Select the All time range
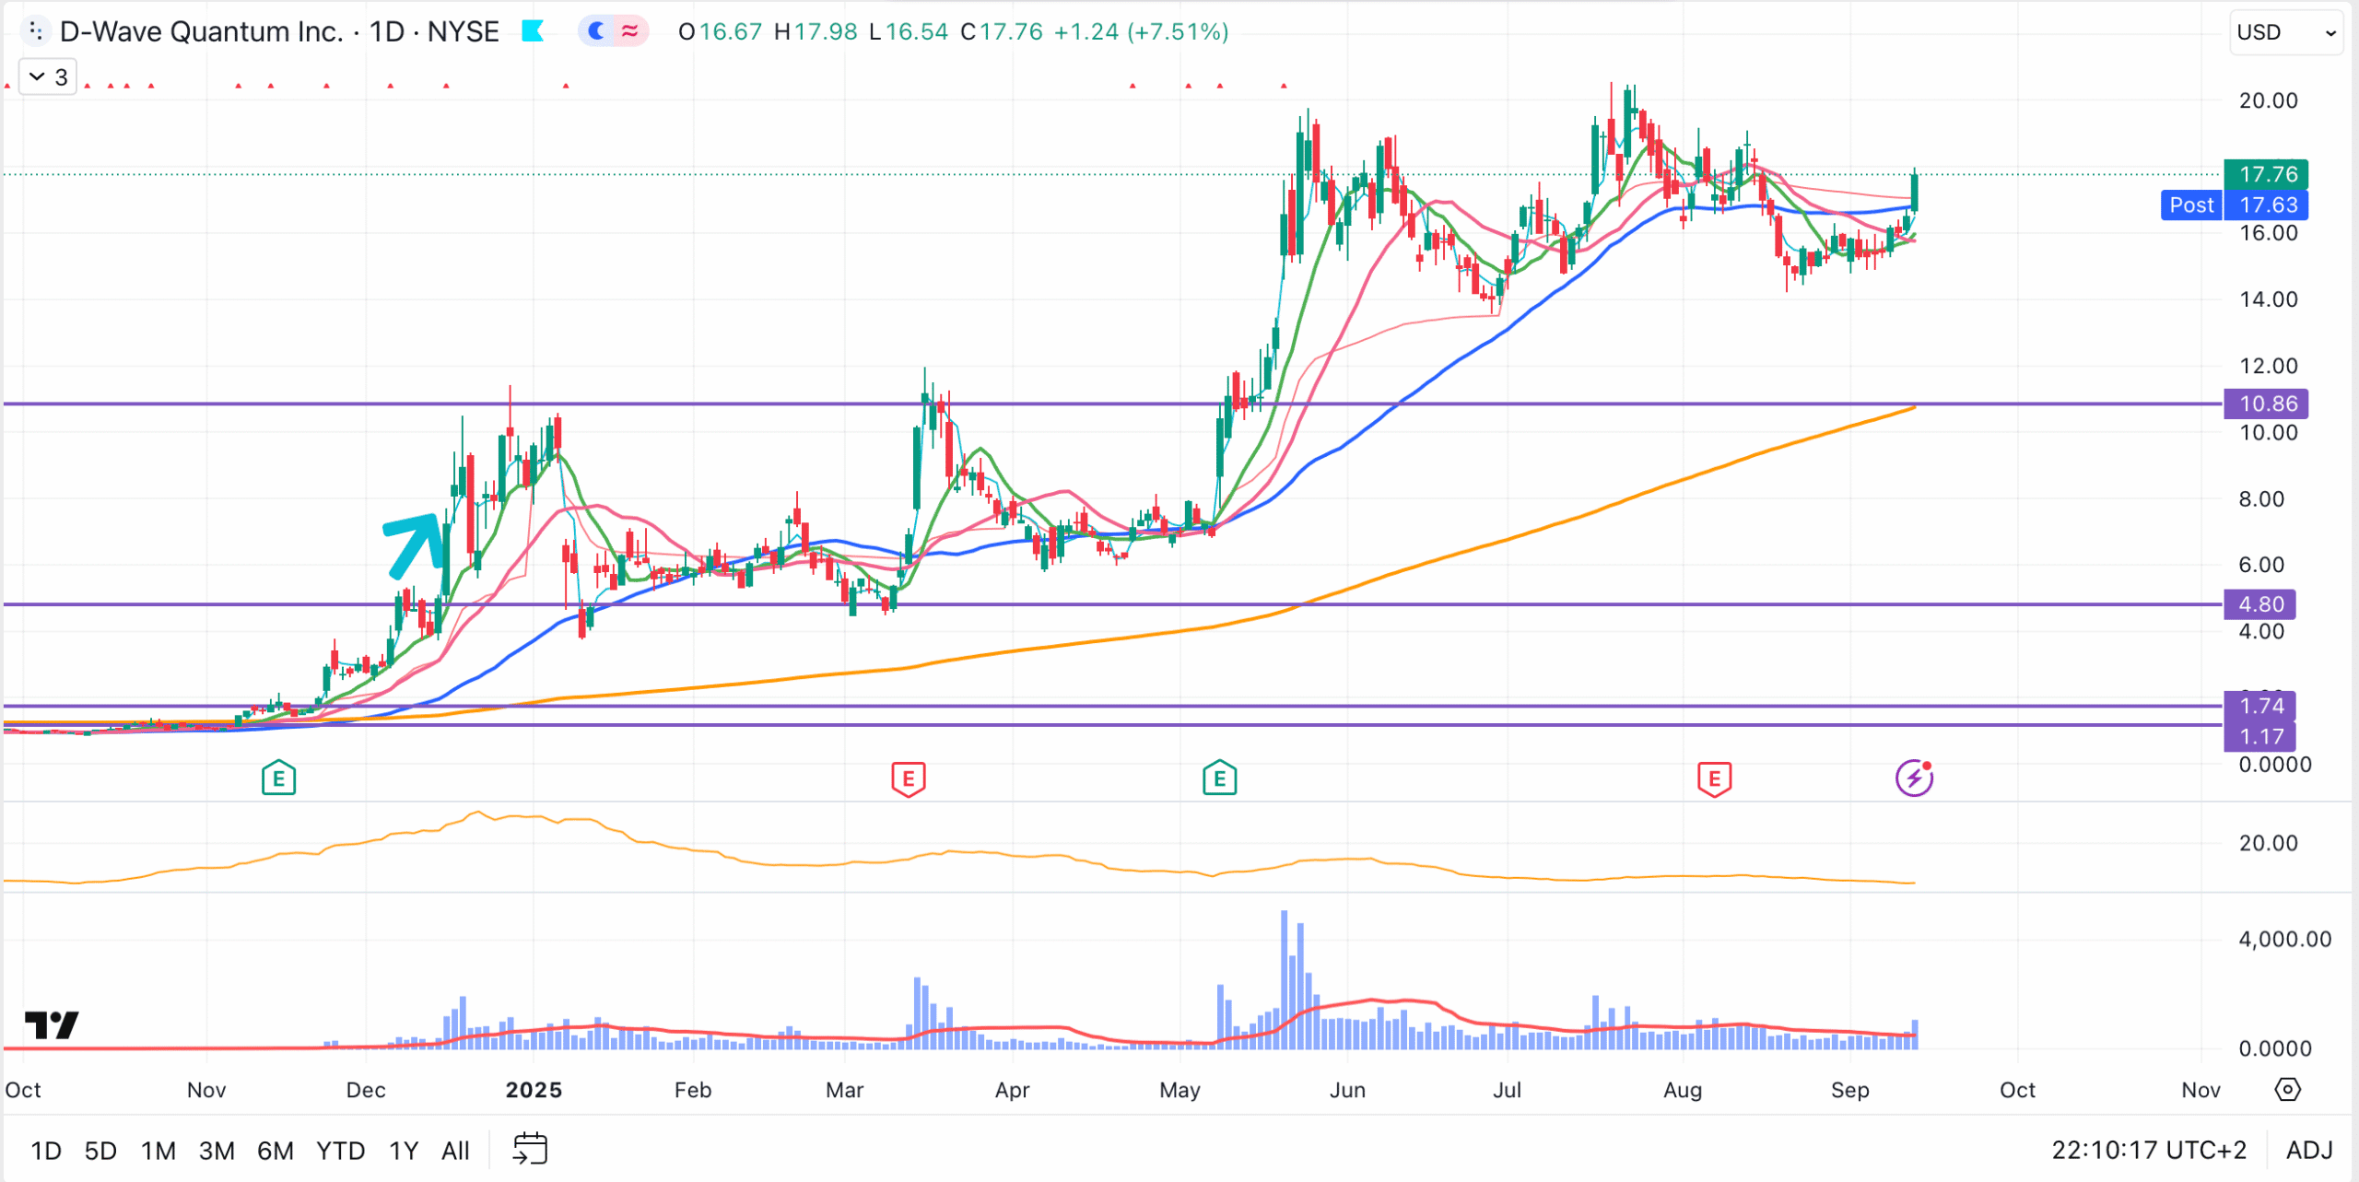 (x=455, y=1151)
